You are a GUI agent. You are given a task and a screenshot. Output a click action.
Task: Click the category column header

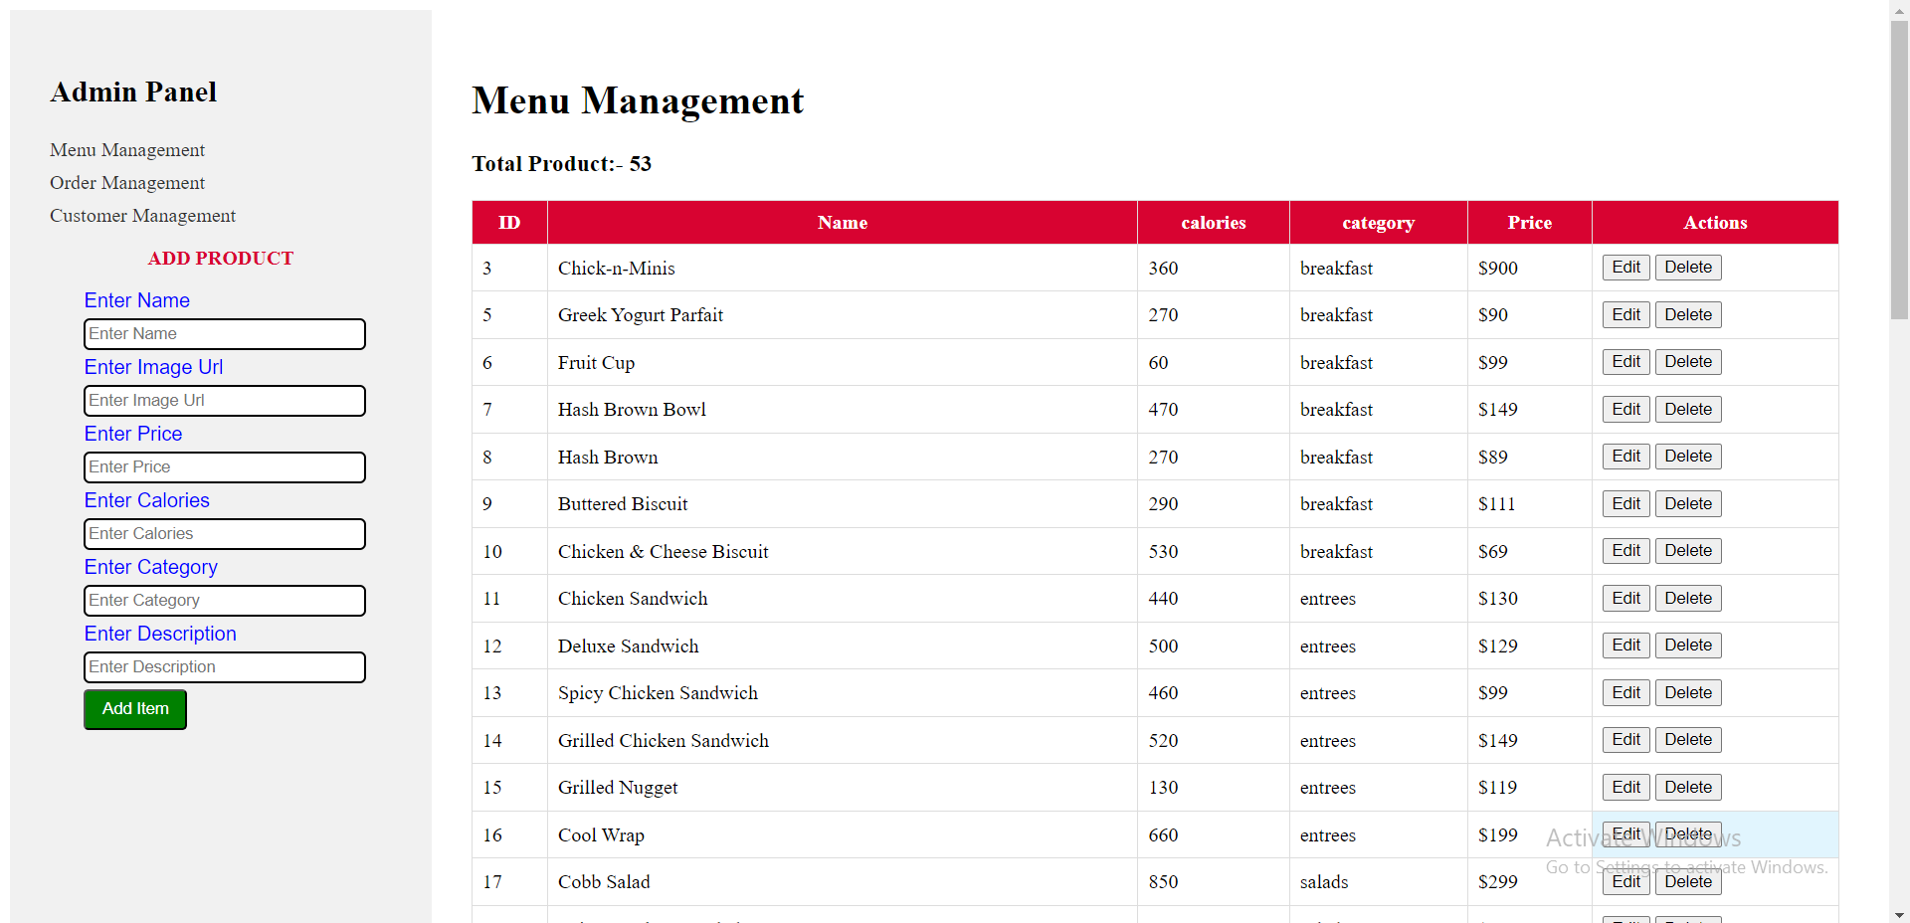tap(1379, 223)
